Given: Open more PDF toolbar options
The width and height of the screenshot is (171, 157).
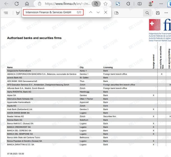Looking at the screenshot, I should [166, 13].
